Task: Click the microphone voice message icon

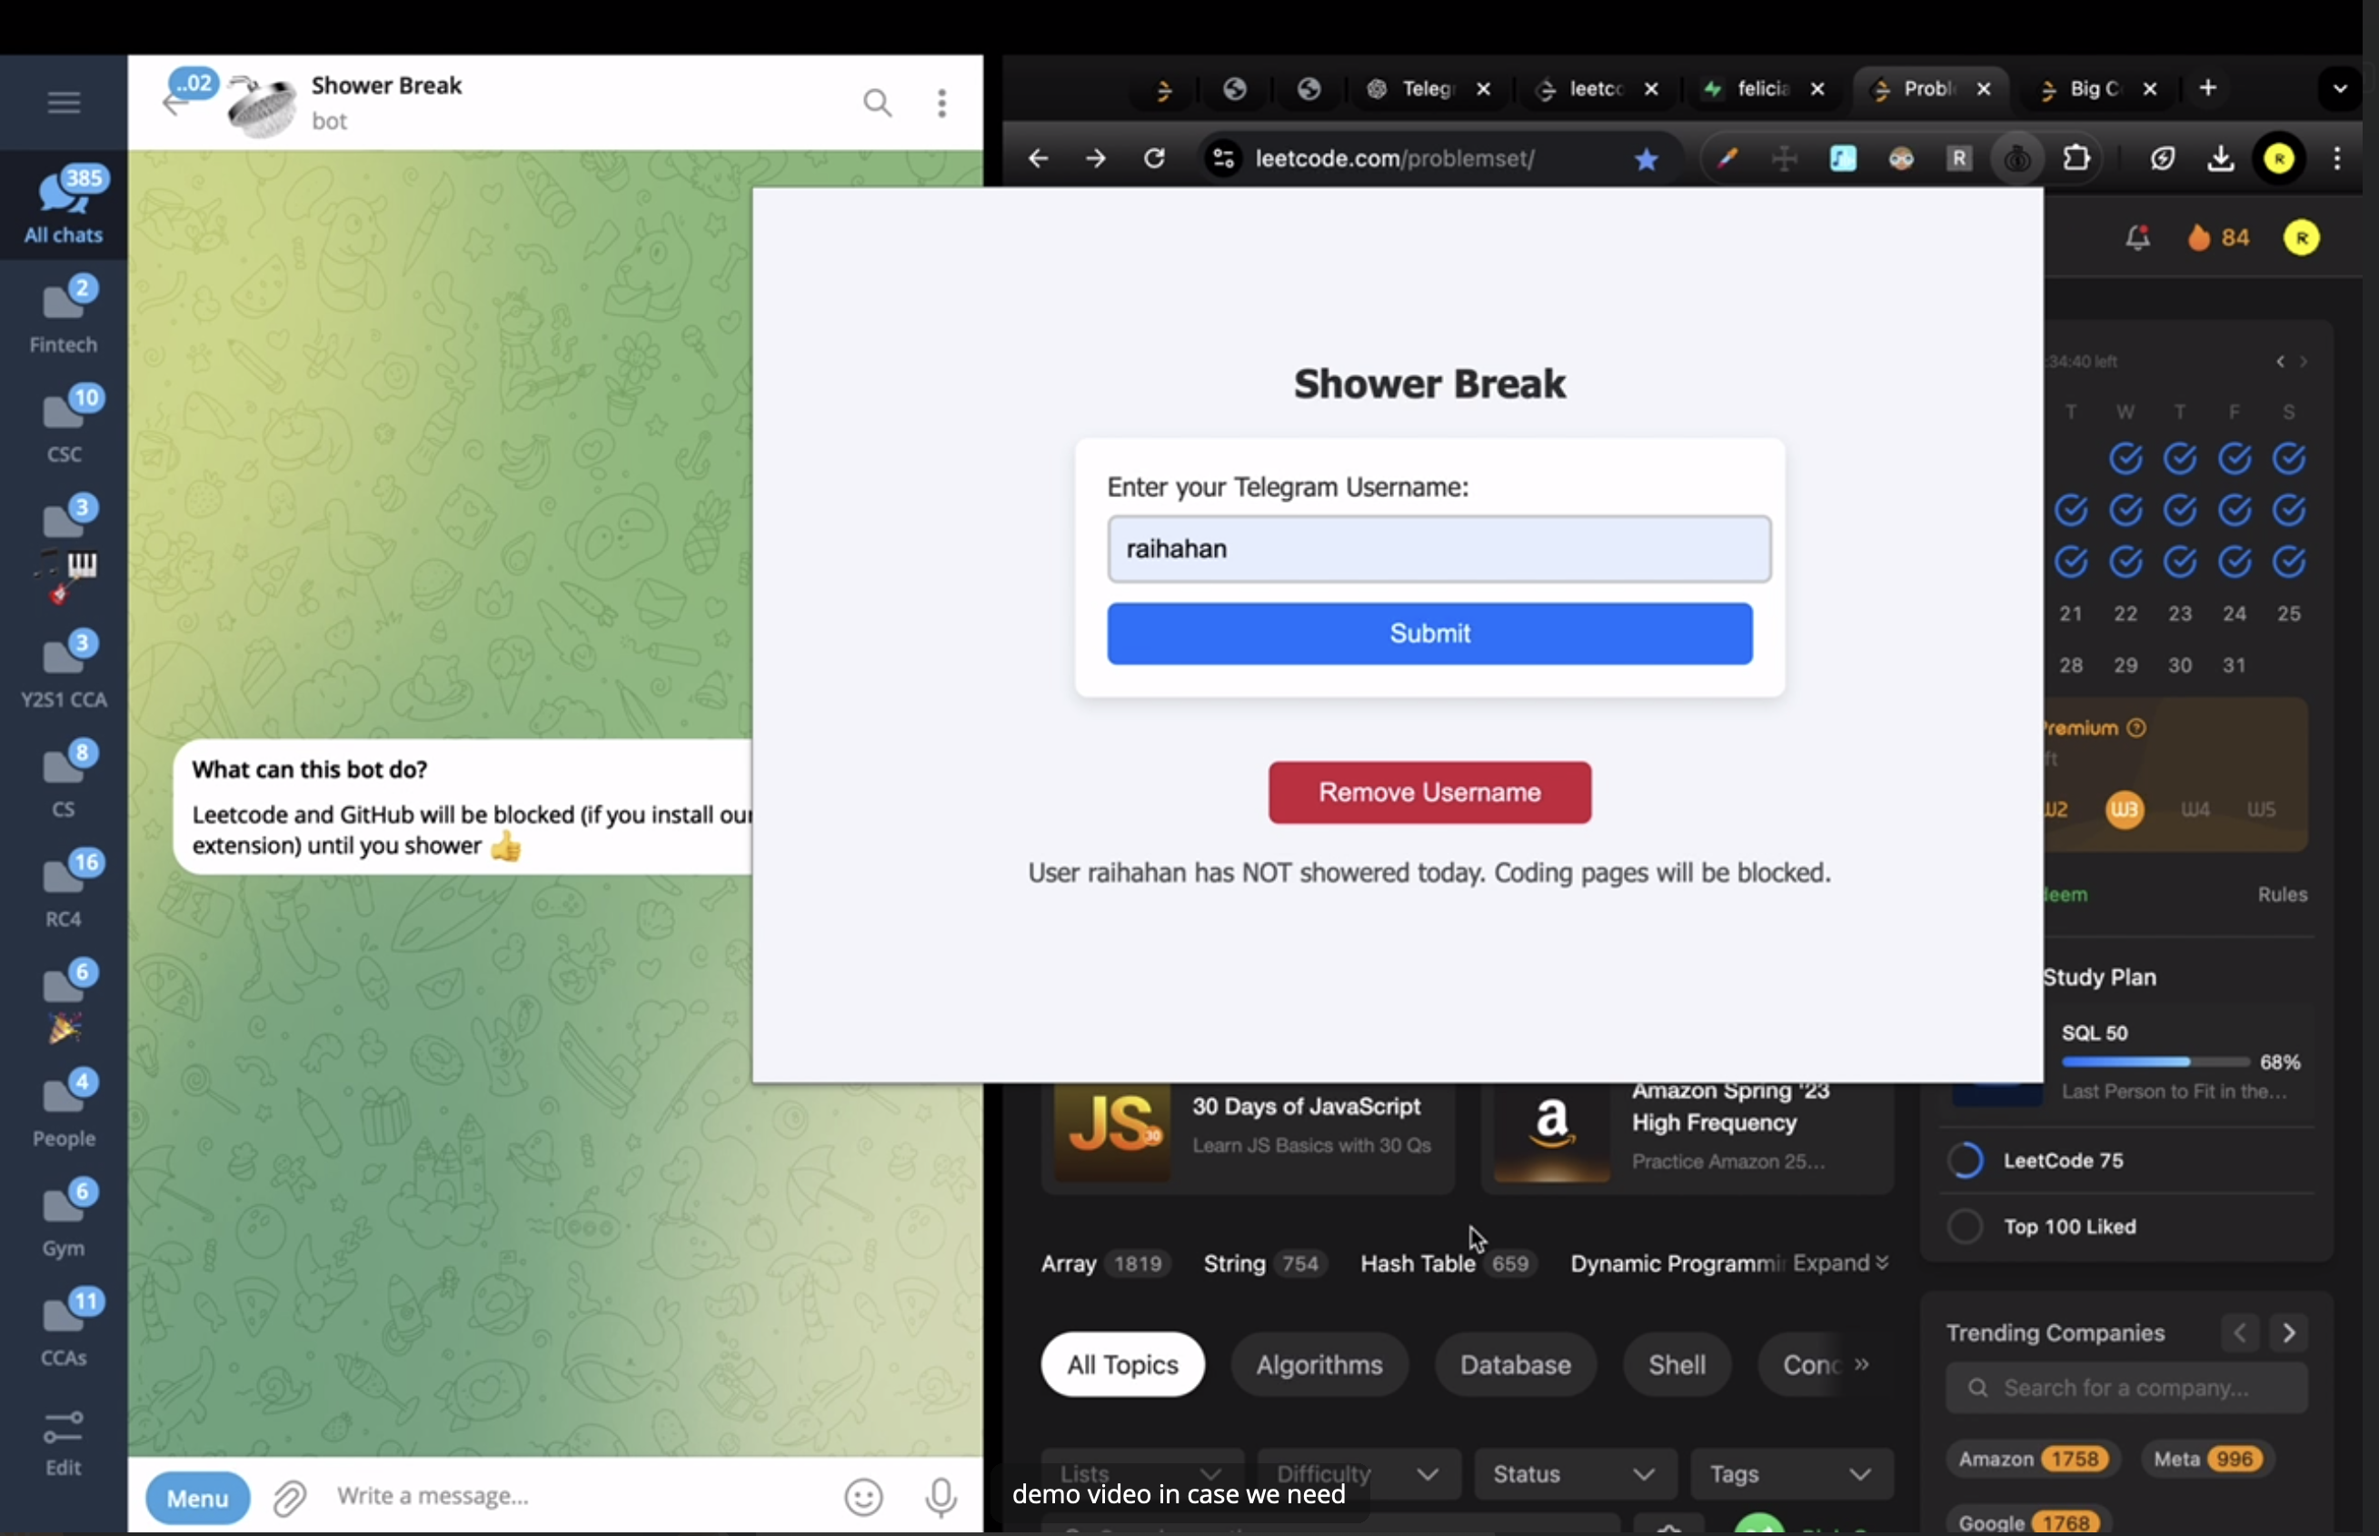Action: pos(941,1496)
